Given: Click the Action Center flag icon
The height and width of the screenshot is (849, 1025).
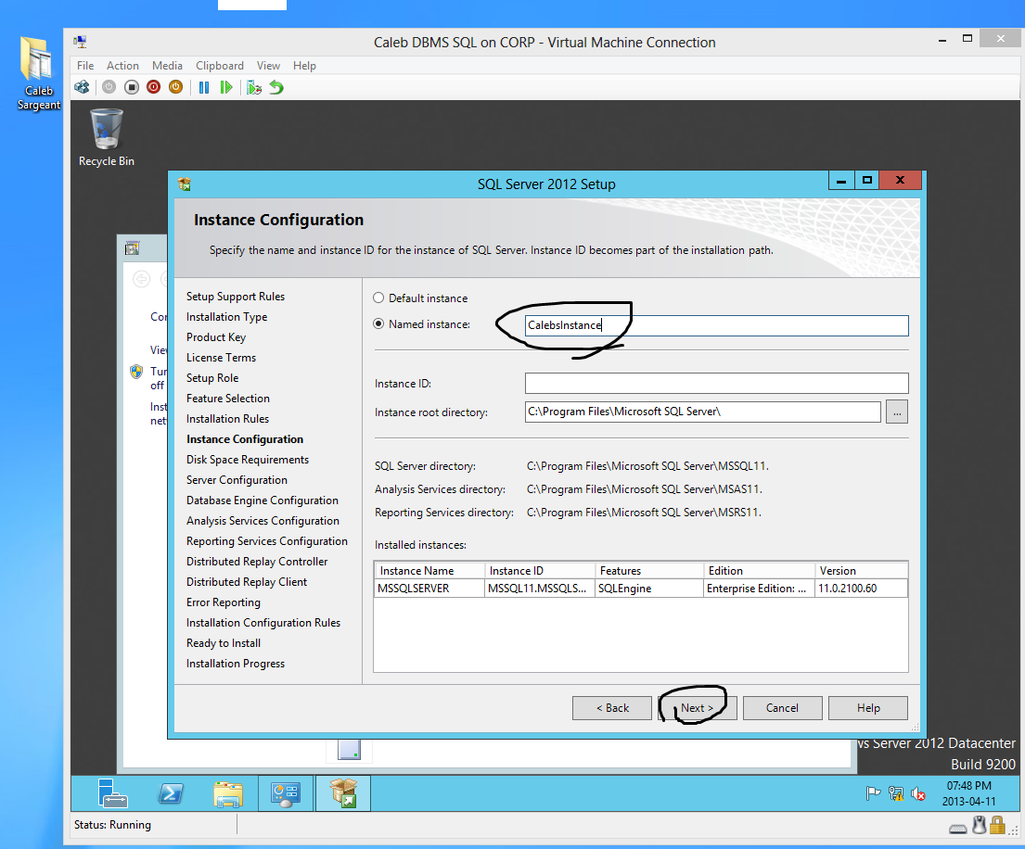Looking at the screenshot, I should click(x=873, y=793).
